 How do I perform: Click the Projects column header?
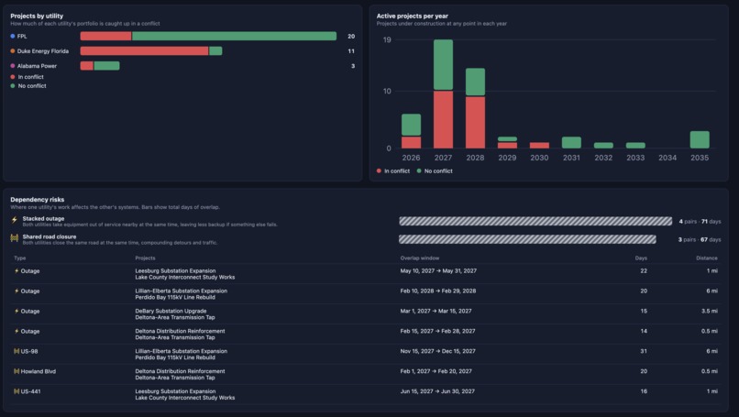pos(145,258)
